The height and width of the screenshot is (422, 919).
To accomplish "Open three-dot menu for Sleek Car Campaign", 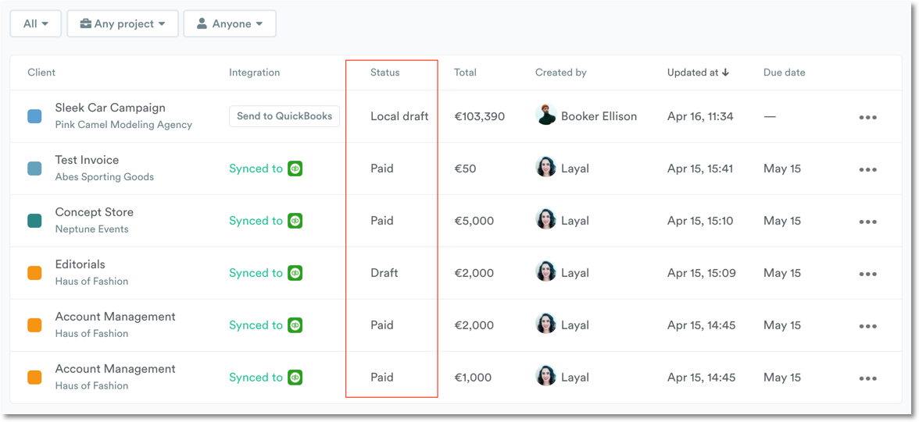I will [867, 117].
